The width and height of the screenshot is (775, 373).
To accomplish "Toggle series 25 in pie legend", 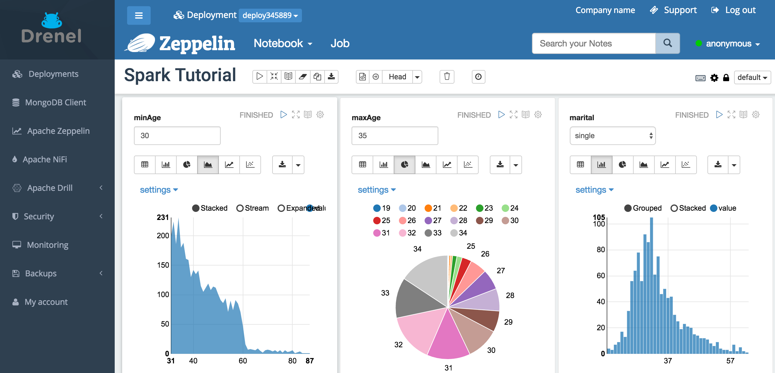I will pyautogui.click(x=382, y=221).
